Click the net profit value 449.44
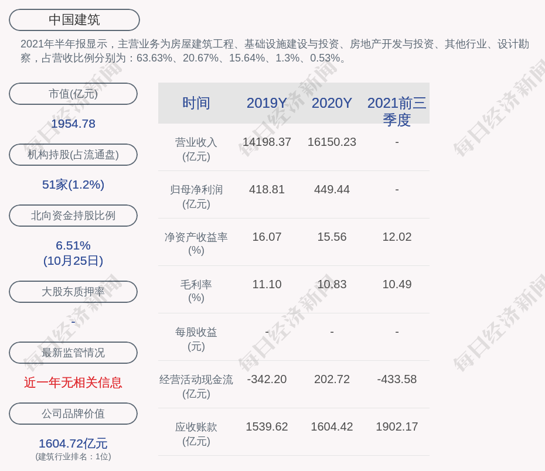 click(332, 189)
